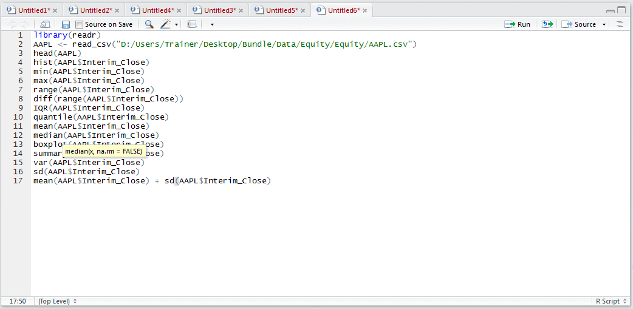The image size is (633, 309).
Task: Close the Untitled3 tab
Action: (241, 11)
